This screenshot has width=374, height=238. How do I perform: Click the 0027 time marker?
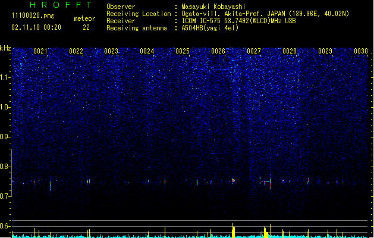coord(254,51)
